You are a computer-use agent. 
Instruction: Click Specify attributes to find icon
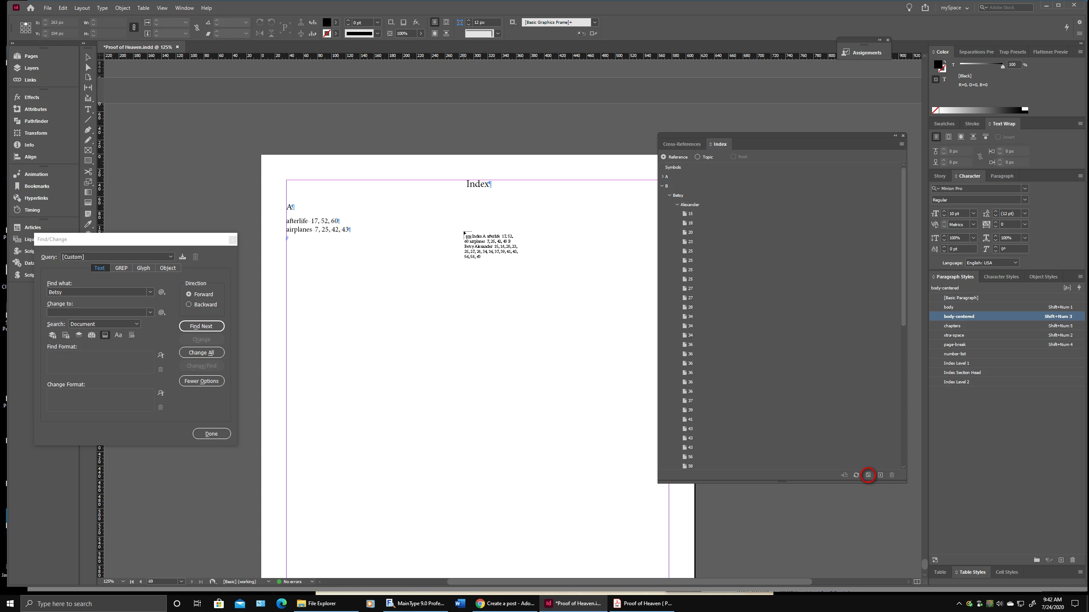[161, 355]
